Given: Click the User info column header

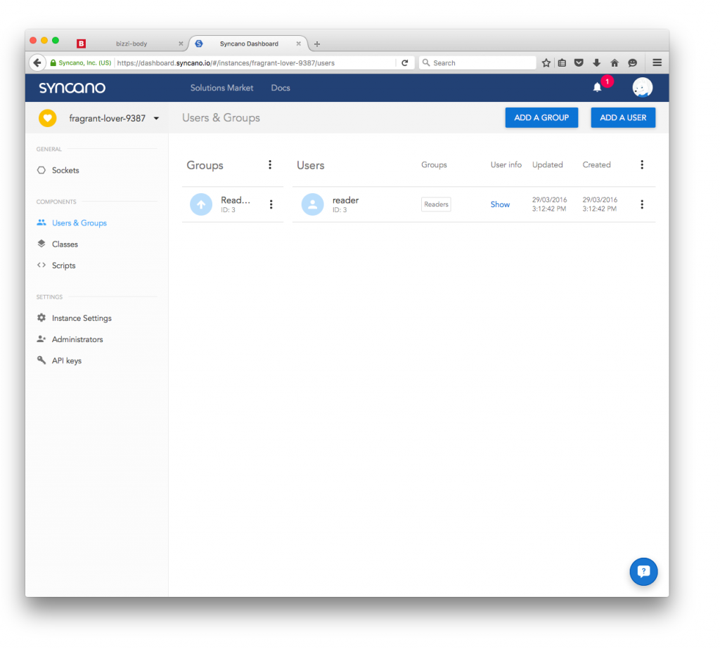Looking at the screenshot, I should [506, 164].
